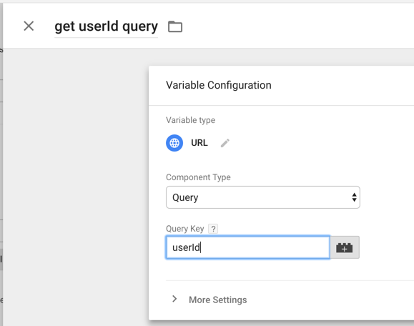The width and height of the screenshot is (414, 326).
Task: Click the Component Type label text
Action: (198, 177)
